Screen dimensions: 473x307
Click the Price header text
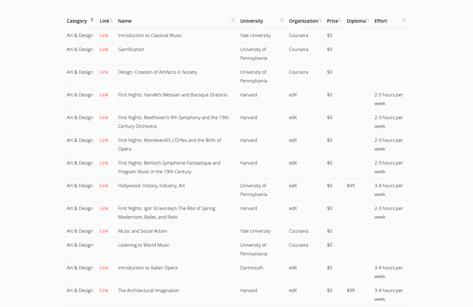[x=332, y=21]
